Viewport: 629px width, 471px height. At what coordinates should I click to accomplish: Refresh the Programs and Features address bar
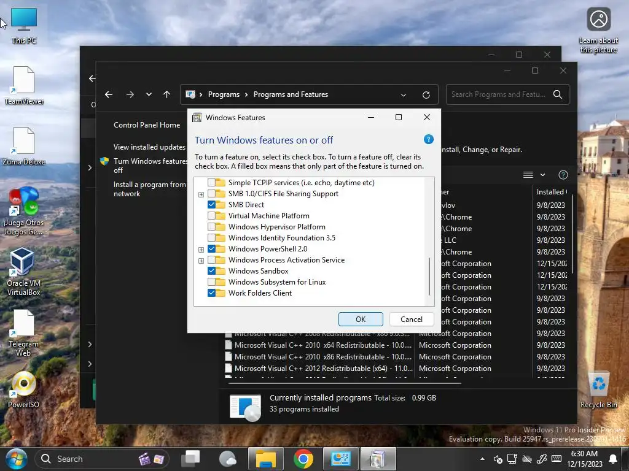coord(426,95)
